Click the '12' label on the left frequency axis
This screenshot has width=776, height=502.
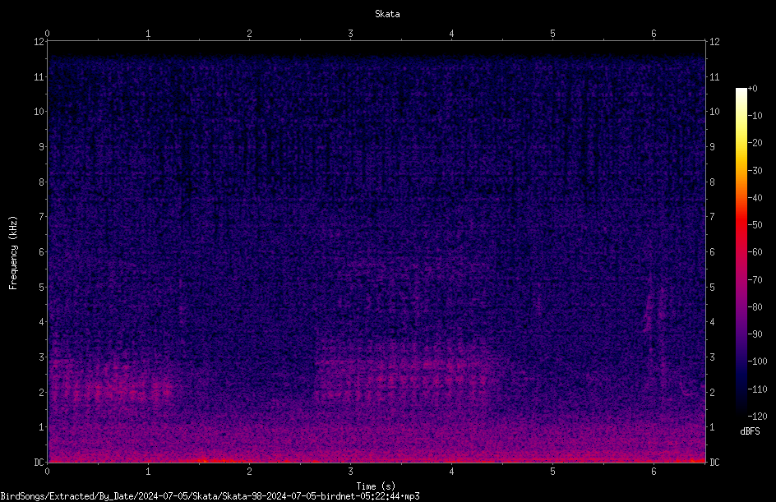coord(39,42)
